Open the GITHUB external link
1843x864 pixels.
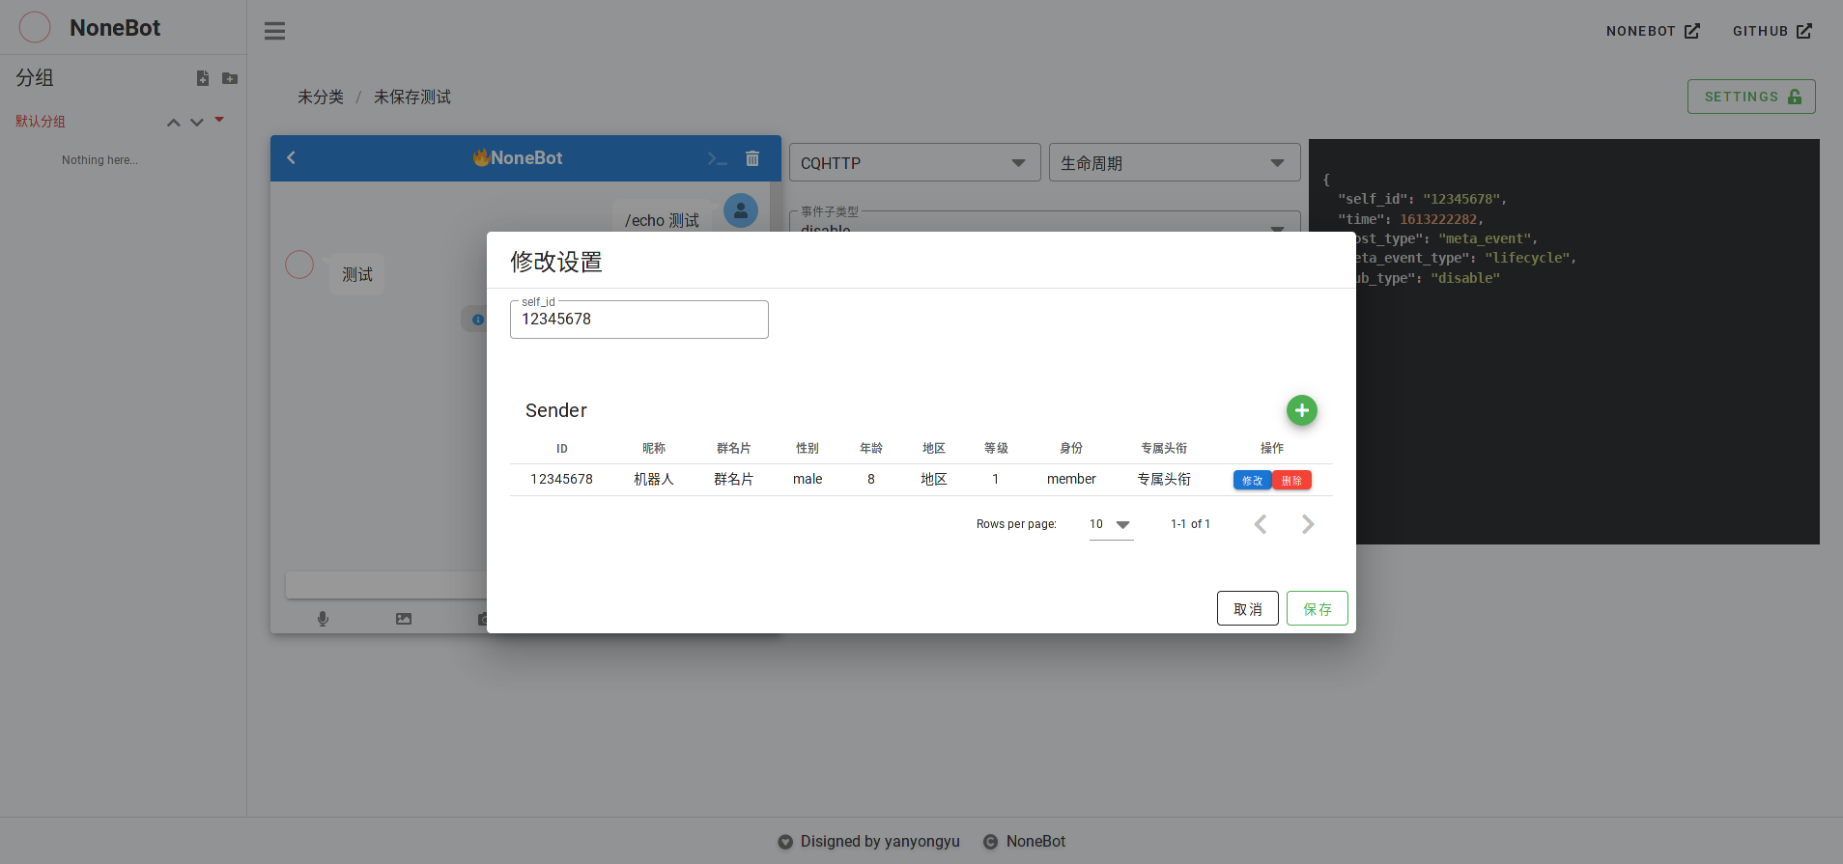[1772, 31]
